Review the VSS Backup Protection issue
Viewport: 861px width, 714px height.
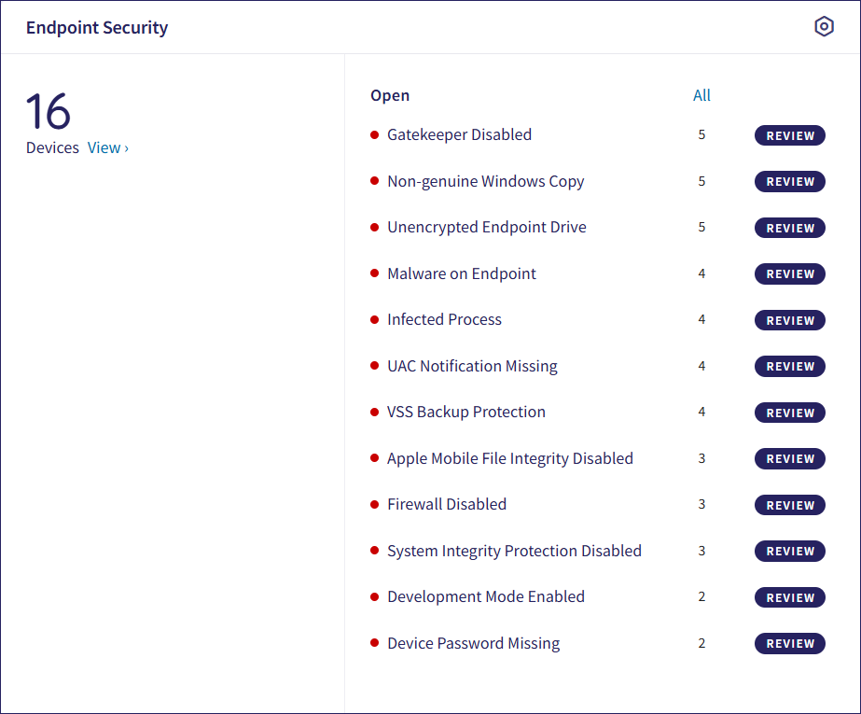click(x=789, y=413)
